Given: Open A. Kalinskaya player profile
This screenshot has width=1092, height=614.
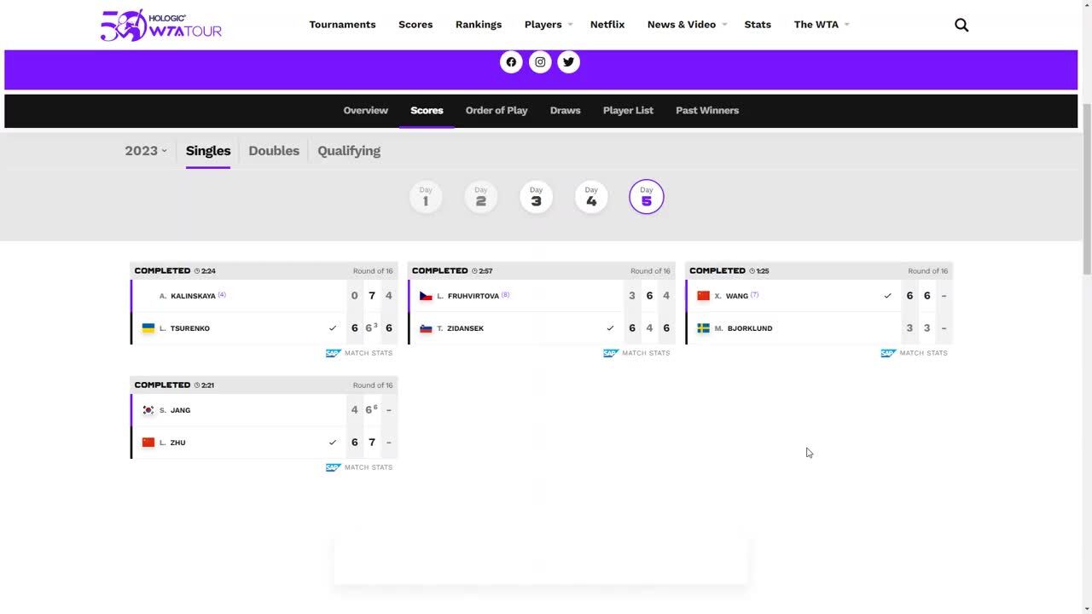Looking at the screenshot, I should click(x=188, y=296).
